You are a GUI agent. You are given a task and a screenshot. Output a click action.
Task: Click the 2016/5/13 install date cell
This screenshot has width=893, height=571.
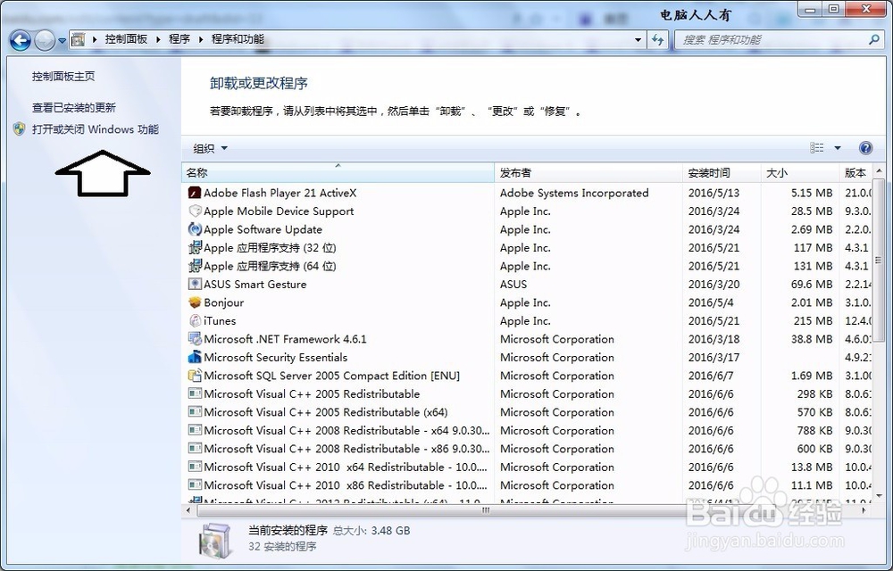pos(714,193)
